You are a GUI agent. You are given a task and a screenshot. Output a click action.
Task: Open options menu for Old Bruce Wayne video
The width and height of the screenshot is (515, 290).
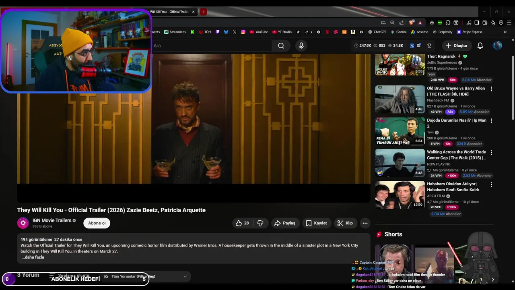point(491,89)
